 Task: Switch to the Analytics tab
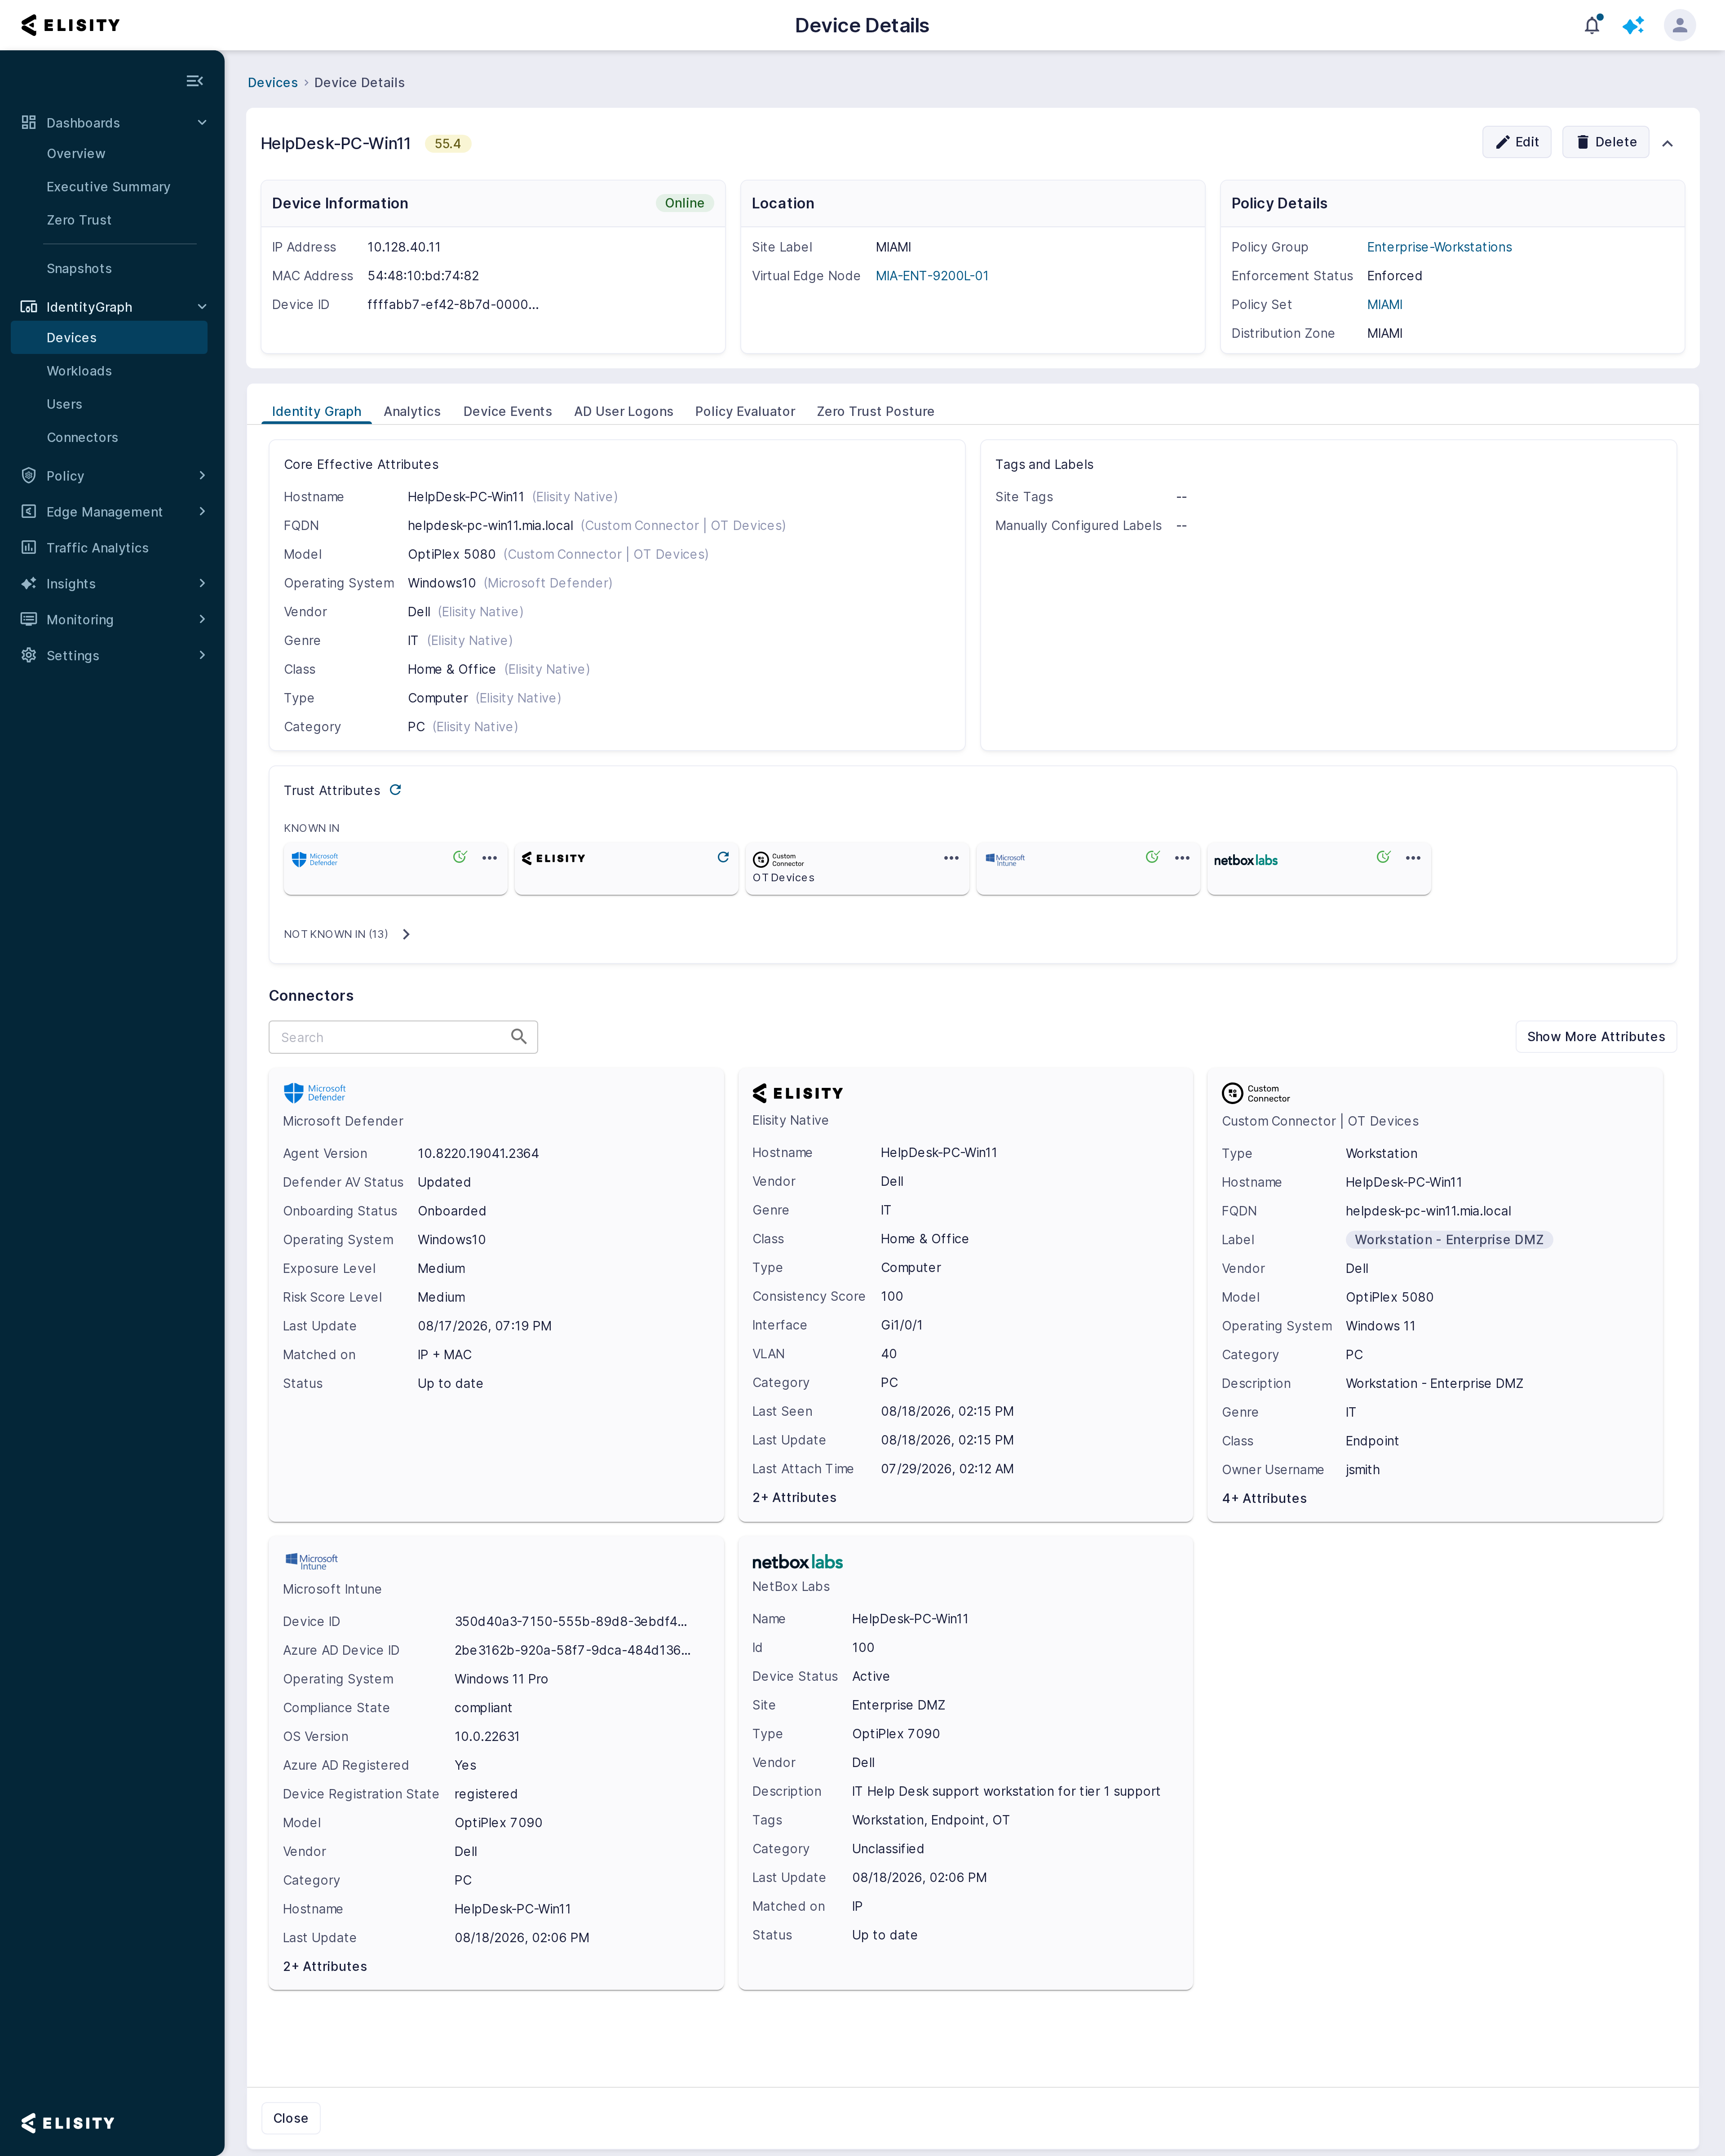click(x=412, y=411)
